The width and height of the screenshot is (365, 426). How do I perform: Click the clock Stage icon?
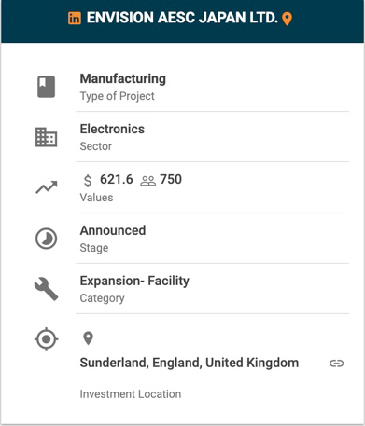tap(46, 239)
